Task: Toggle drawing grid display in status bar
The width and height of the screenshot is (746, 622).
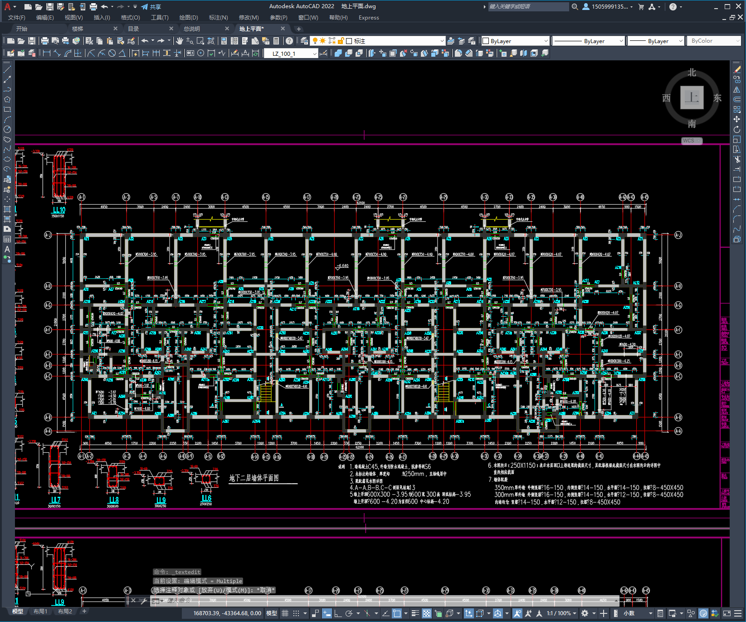Action: [x=285, y=613]
